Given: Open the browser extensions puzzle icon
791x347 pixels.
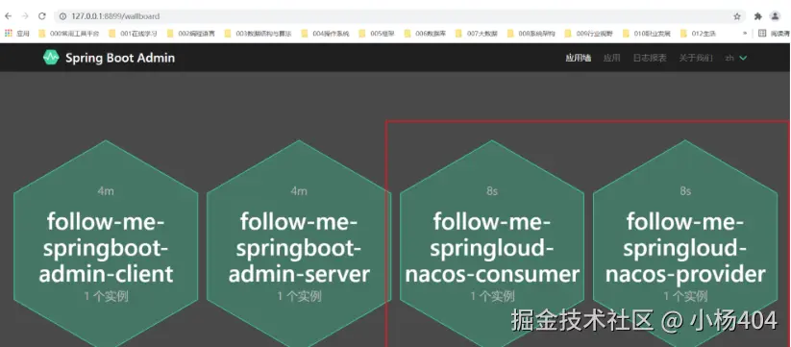Looking at the screenshot, I should click(757, 16).
